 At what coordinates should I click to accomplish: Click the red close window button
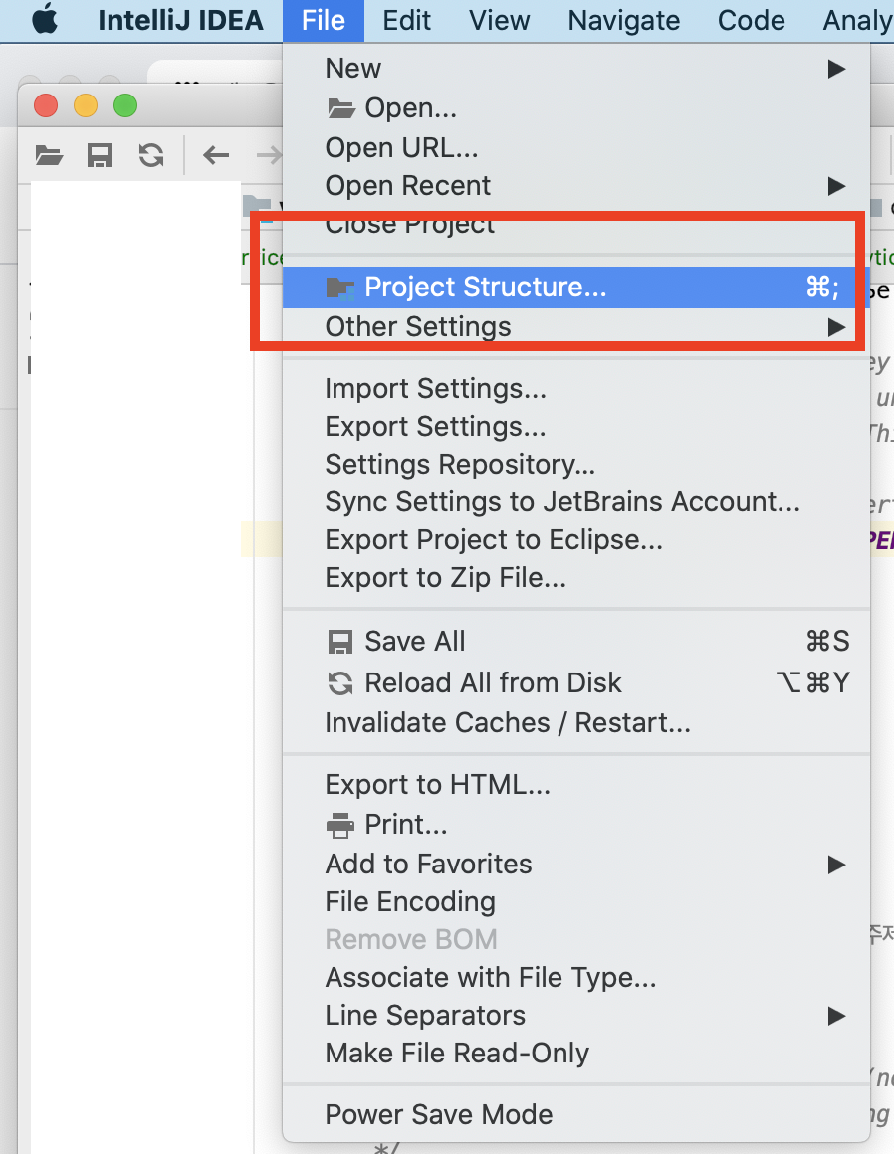tap(46, 106)
